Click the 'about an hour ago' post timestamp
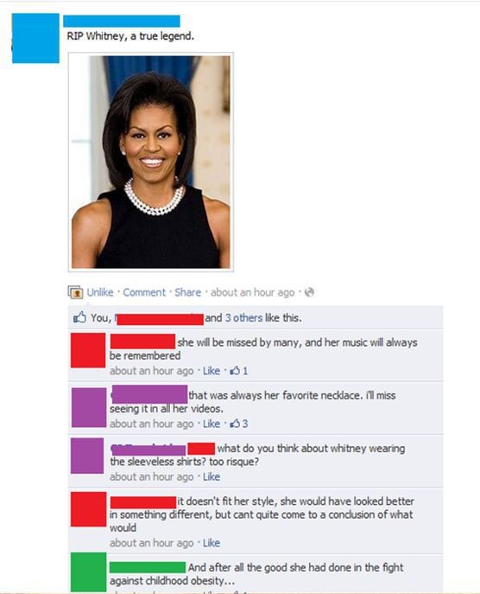The width and height of the screenshot is (480, 594). [252, 293]
